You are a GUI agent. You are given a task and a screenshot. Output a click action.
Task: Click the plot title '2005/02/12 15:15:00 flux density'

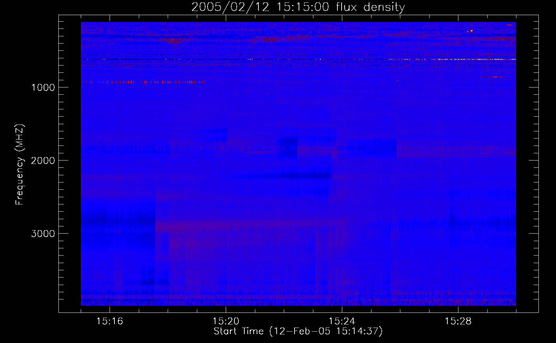tap(298, 7)
